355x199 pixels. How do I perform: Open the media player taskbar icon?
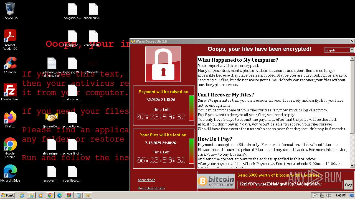40,195
